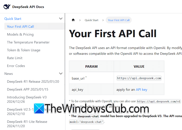The width and height of the screenshot is (182, 130).
Task: Open DeepSeek-R1 Release 2025/01/20 news
Action: [33, 81]
